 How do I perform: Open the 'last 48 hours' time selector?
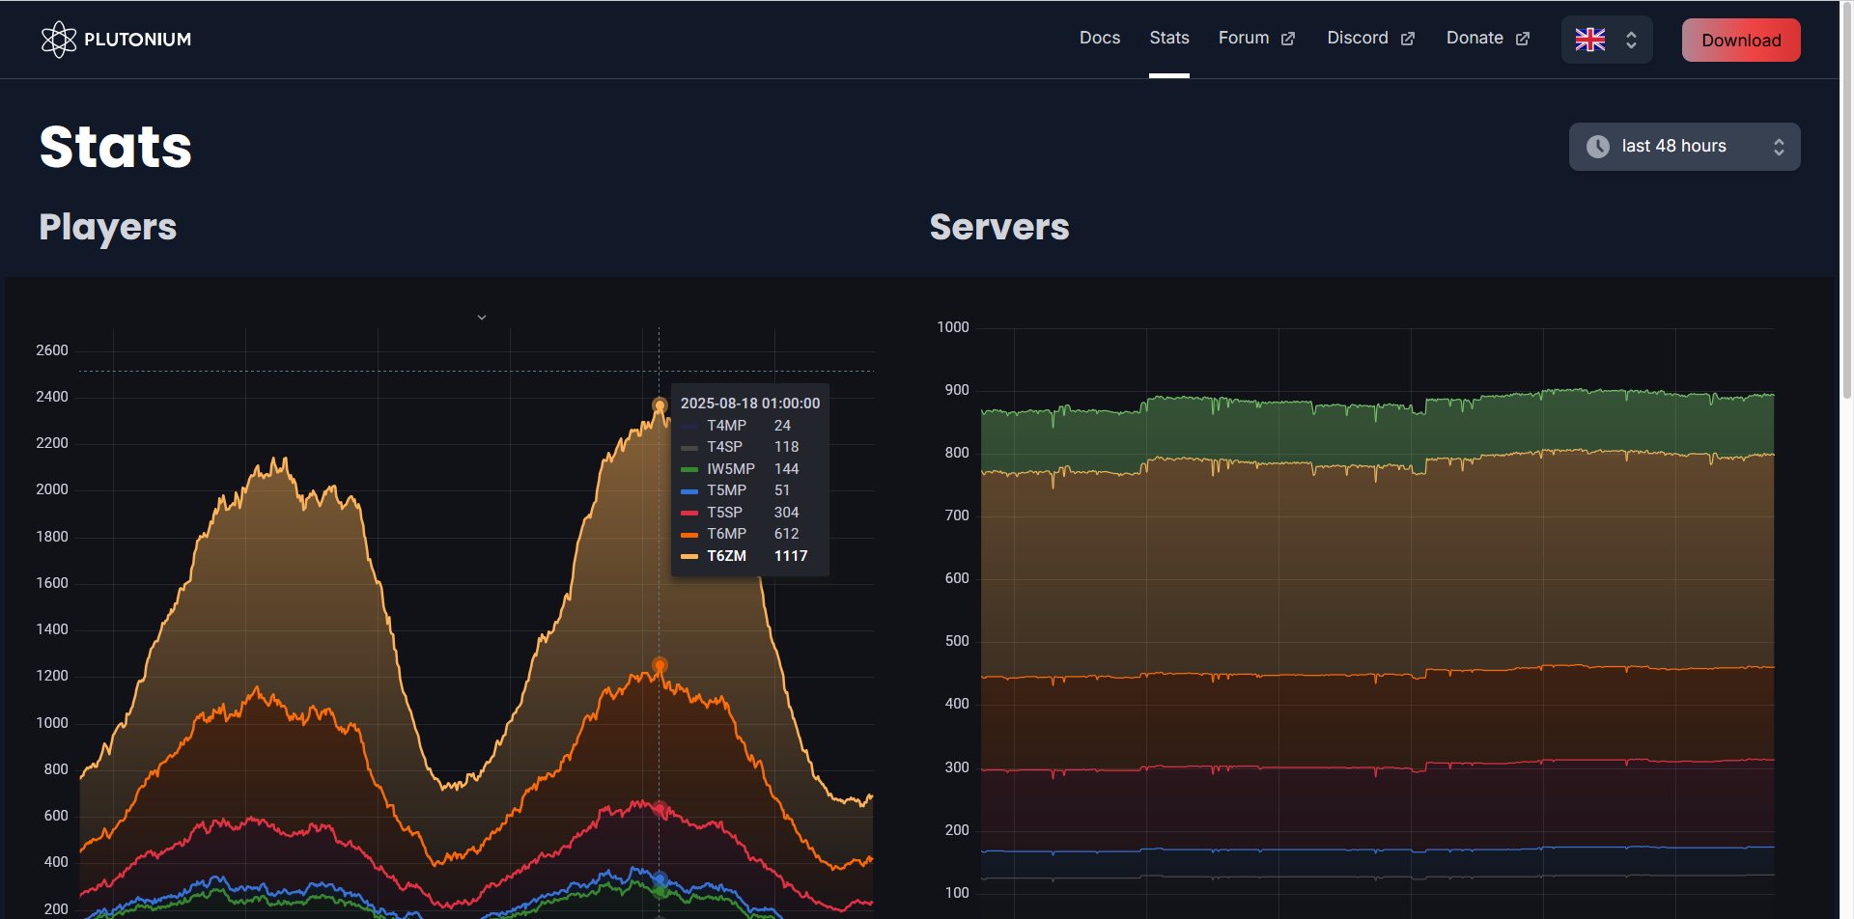1673,147
